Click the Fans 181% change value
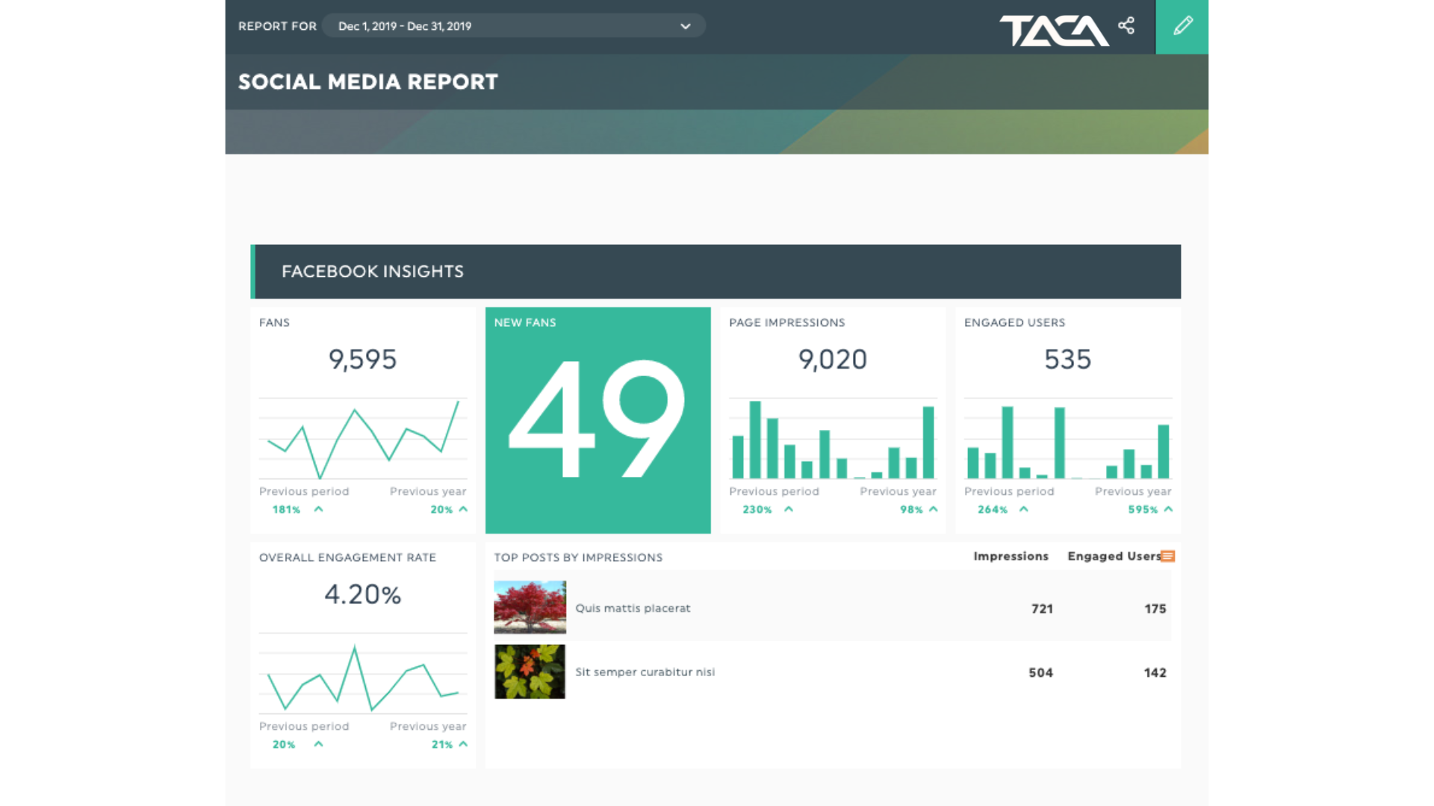The height and width of the screenshot is (806, 1434). (286, 510)
